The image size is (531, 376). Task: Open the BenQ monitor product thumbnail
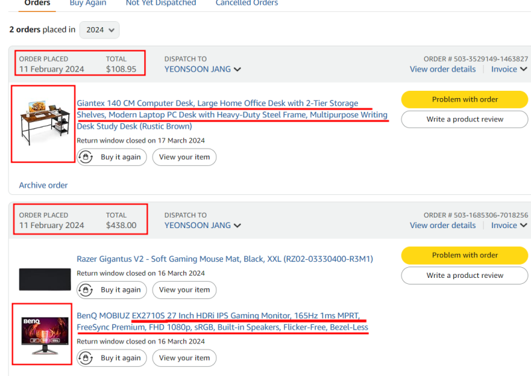click(45, 336)
